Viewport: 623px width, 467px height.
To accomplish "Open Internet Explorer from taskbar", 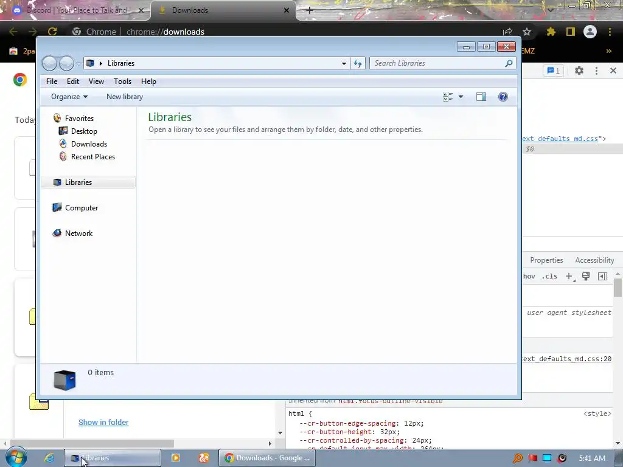I will [49, 458].
